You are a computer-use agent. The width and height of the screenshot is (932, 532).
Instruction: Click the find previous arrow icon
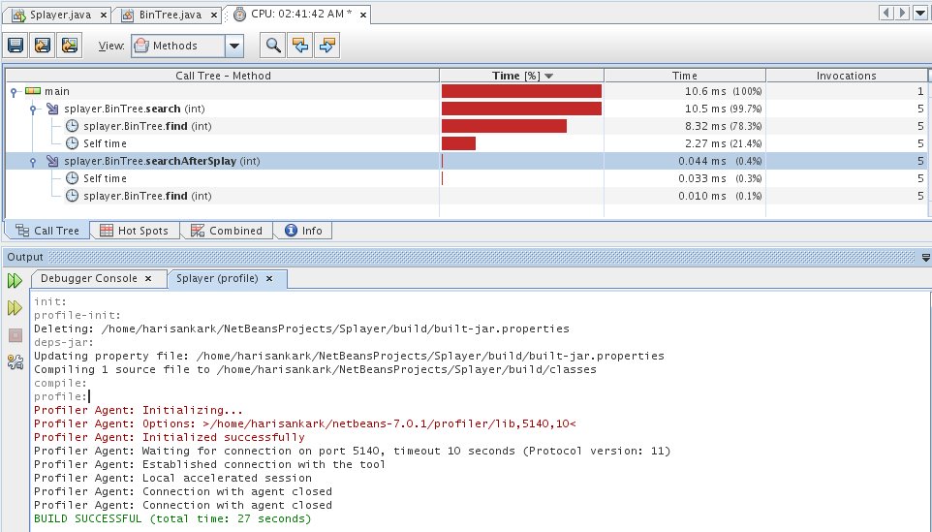point(300,46)
